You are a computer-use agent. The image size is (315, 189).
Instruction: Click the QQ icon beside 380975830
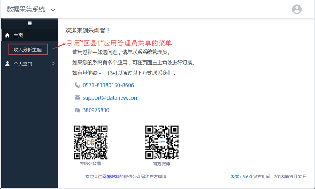[x=77, y=110]
